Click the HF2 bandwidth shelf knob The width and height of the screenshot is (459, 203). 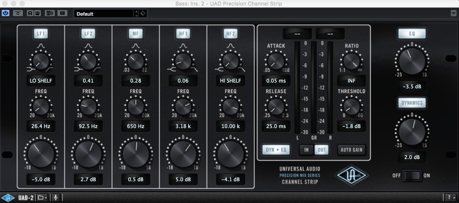(x=231, y=61)
